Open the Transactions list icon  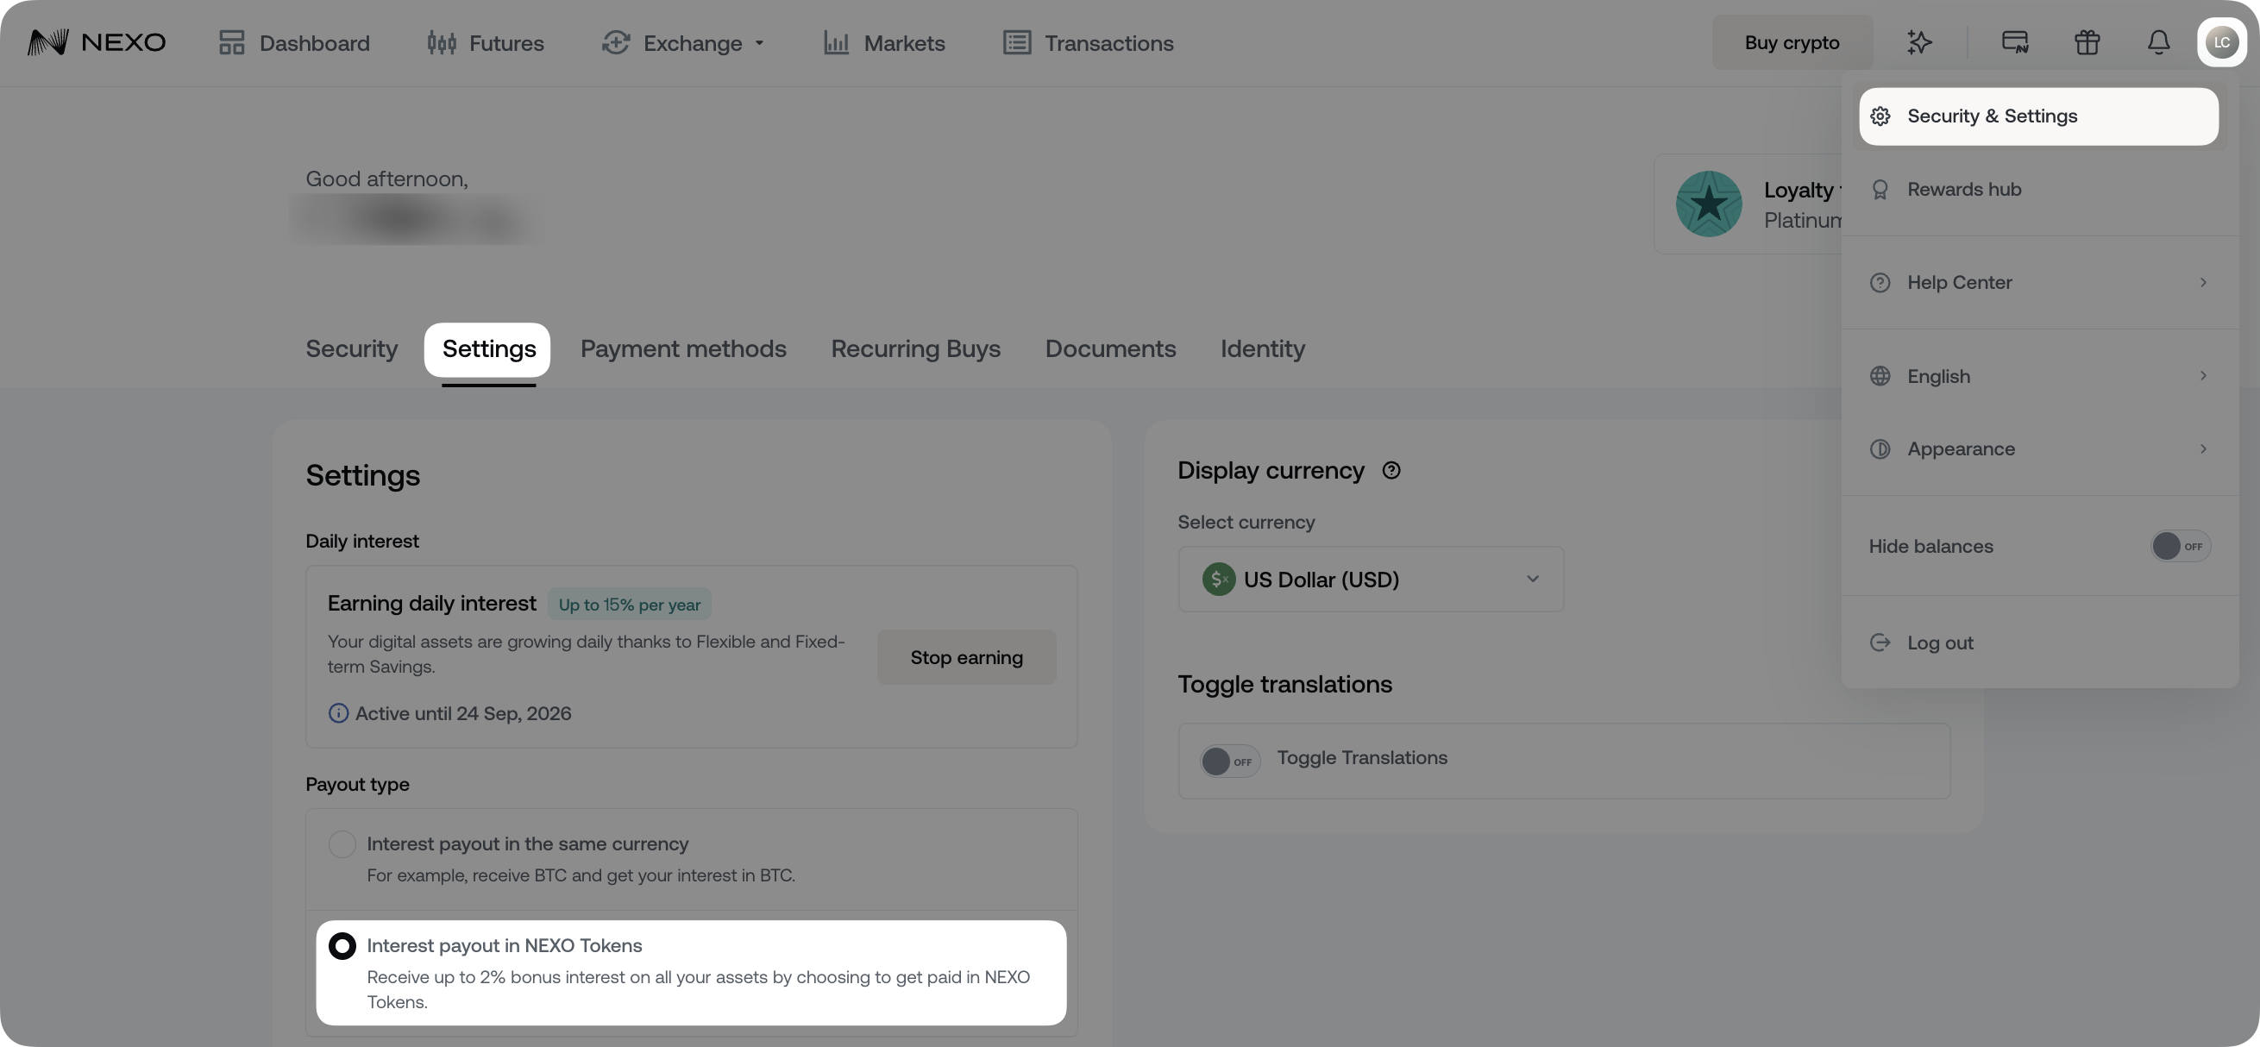click(x=1015, y=41)
